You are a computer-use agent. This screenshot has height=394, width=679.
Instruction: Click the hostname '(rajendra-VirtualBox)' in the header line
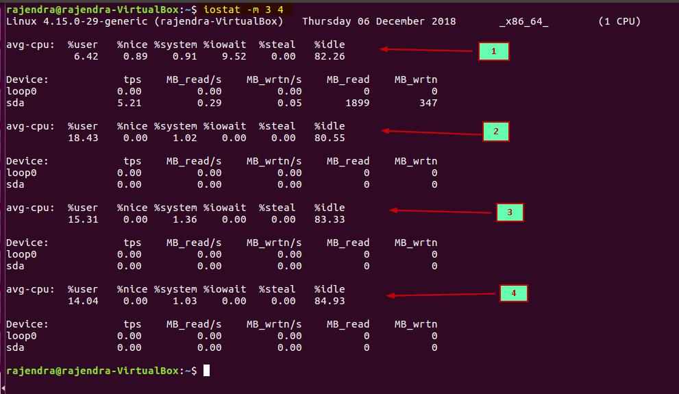(x=219, y=22)
